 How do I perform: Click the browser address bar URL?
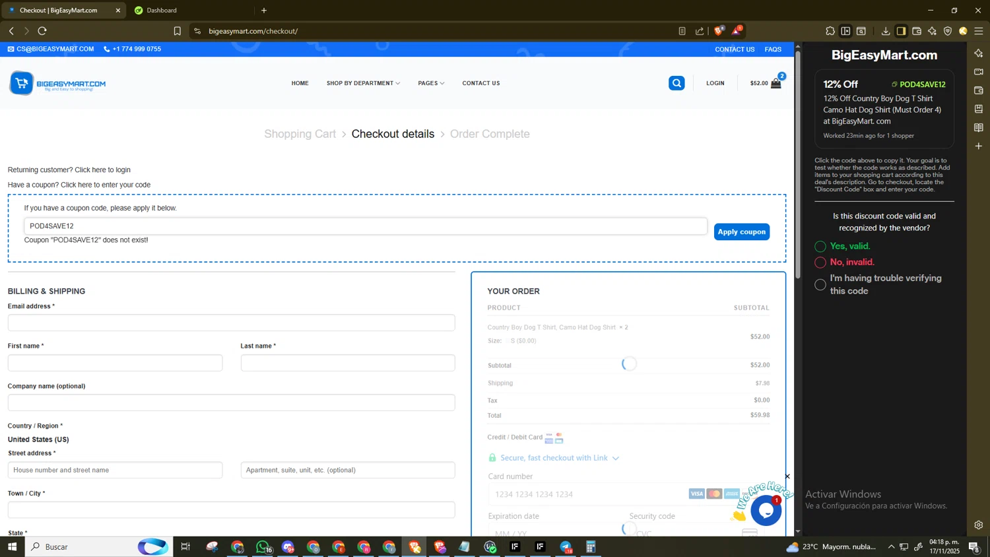click(x=253, y=31)
